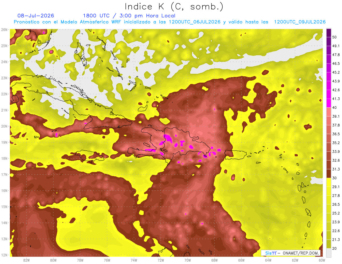Click the 'Indice K (C, somb.)' title
The height and width of the screenshot is (264, 342).
tap(174, 7)
